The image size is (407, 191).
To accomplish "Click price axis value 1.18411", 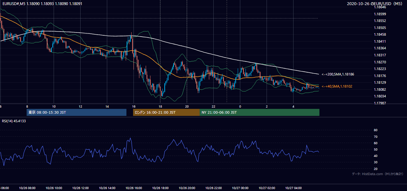I will tap(380, 41).
